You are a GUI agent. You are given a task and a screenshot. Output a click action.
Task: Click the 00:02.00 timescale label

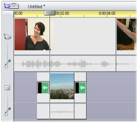click(62, 13)
